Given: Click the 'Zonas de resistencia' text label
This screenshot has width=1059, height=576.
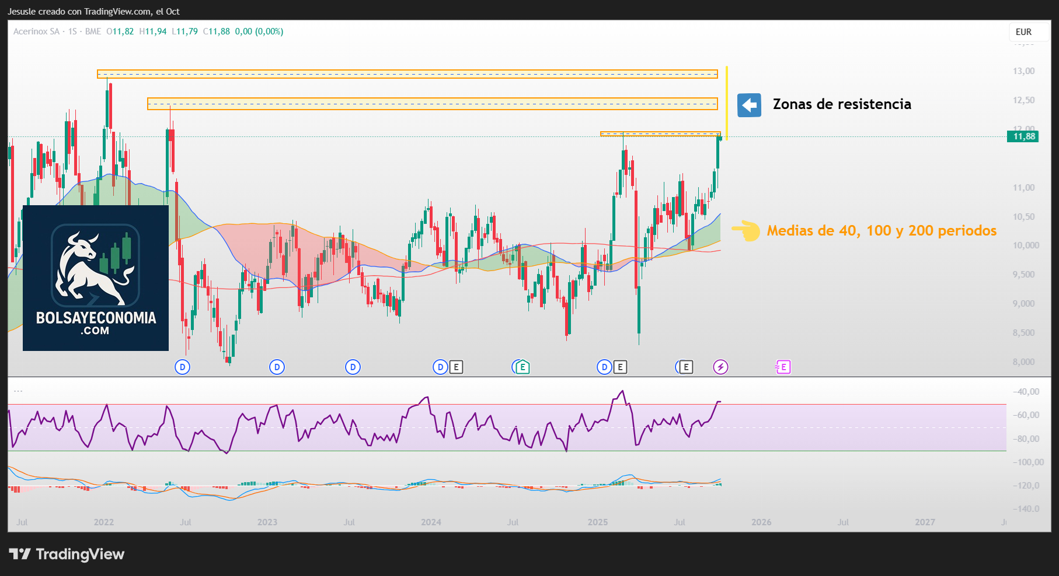Looking at the screenshot, I should (x=841, y=104).
